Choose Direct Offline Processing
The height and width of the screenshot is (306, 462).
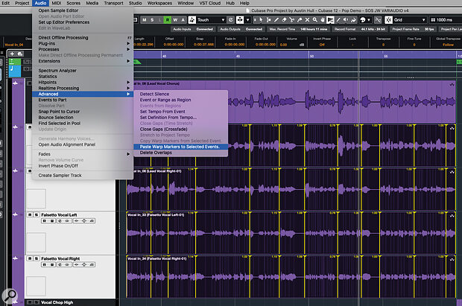(x=83, y=37)
